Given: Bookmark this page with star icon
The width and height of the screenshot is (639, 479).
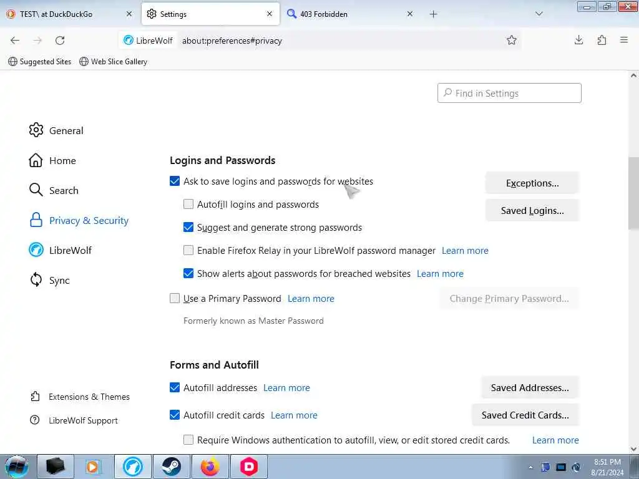Looking at the screenshot, I should (x=512, y=41).
